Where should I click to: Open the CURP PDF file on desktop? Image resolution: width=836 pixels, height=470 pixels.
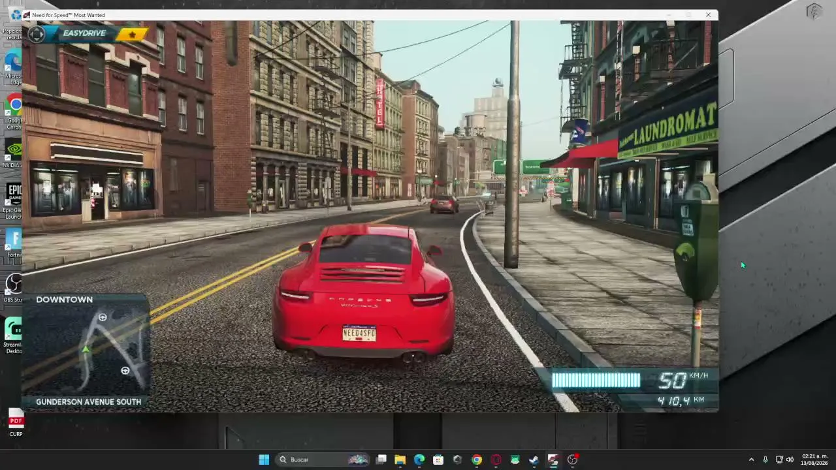point(16,422)
